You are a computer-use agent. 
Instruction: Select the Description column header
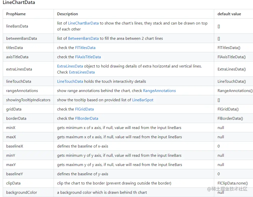pos(67,14)
